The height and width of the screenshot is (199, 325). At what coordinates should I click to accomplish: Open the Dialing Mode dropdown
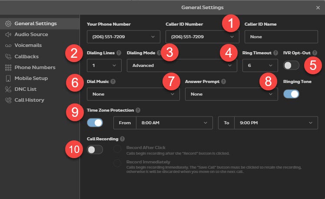point(182,66)
